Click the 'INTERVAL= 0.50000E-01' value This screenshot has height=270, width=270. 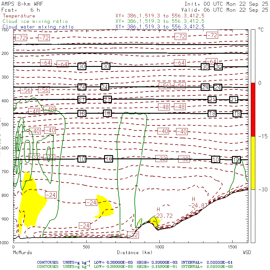click(207, 262)
